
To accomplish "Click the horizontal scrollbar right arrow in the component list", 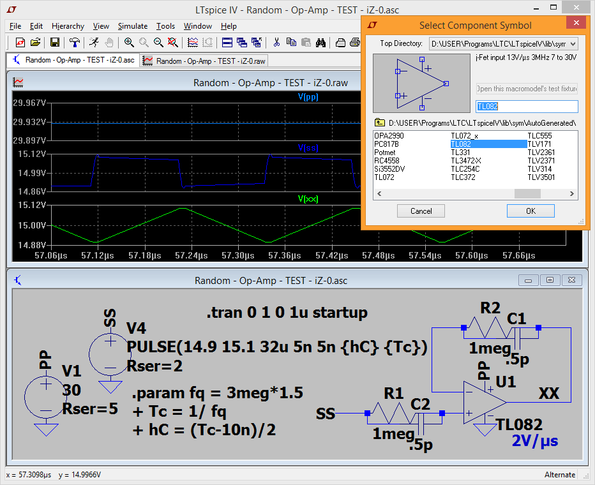I will click(573, 194).
